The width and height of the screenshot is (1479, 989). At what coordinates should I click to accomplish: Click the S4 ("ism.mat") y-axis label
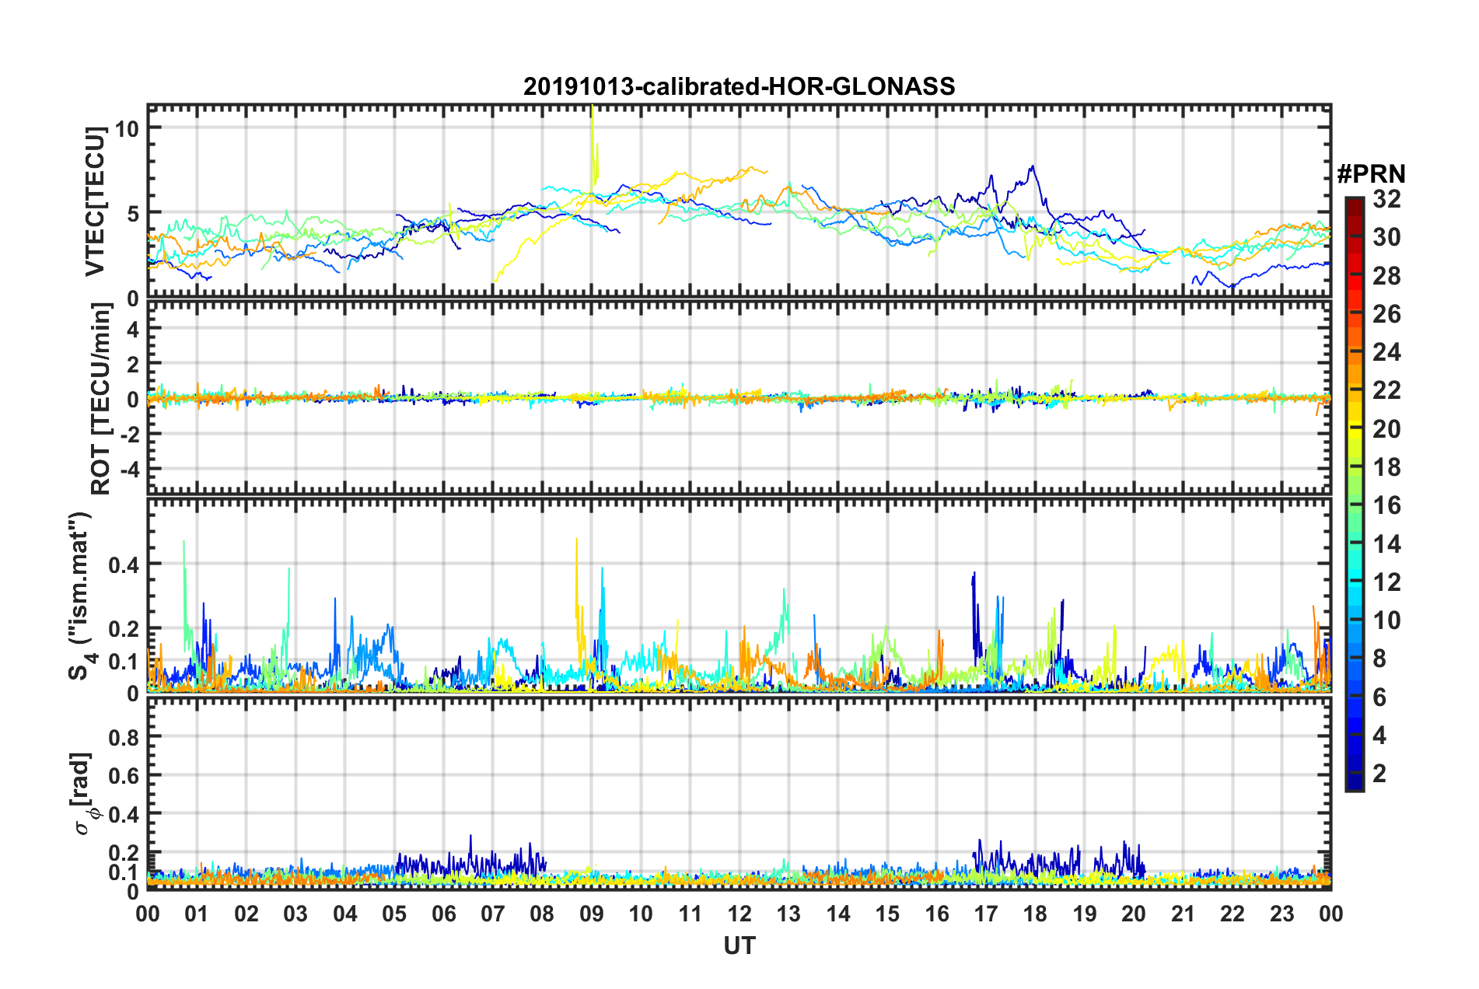[82, 596]
